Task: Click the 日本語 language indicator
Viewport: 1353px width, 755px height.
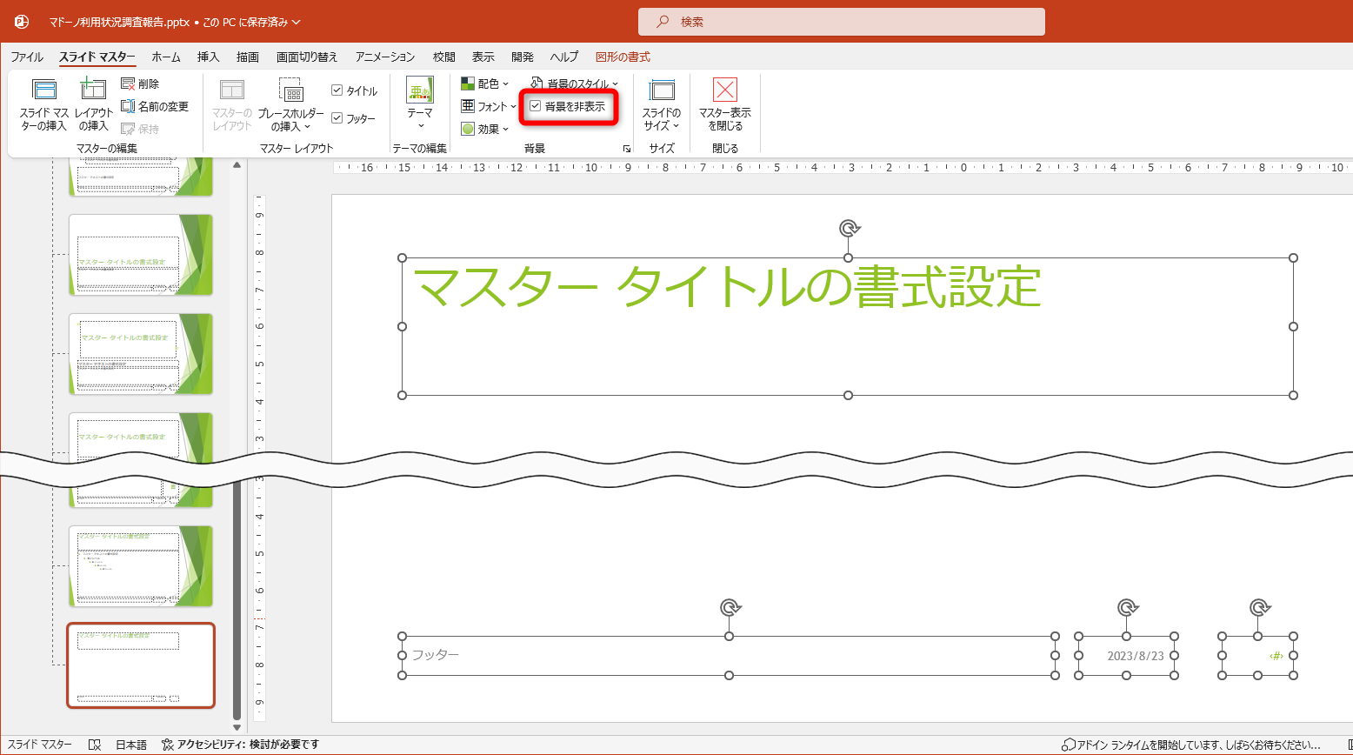Action: (x=130, y=745)
